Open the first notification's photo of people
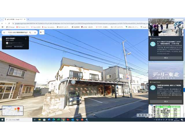This screenshot has width=185, height=139. tap(166, 27)
